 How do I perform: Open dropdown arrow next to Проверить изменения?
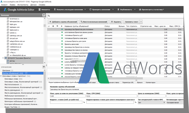coord(113,10)
